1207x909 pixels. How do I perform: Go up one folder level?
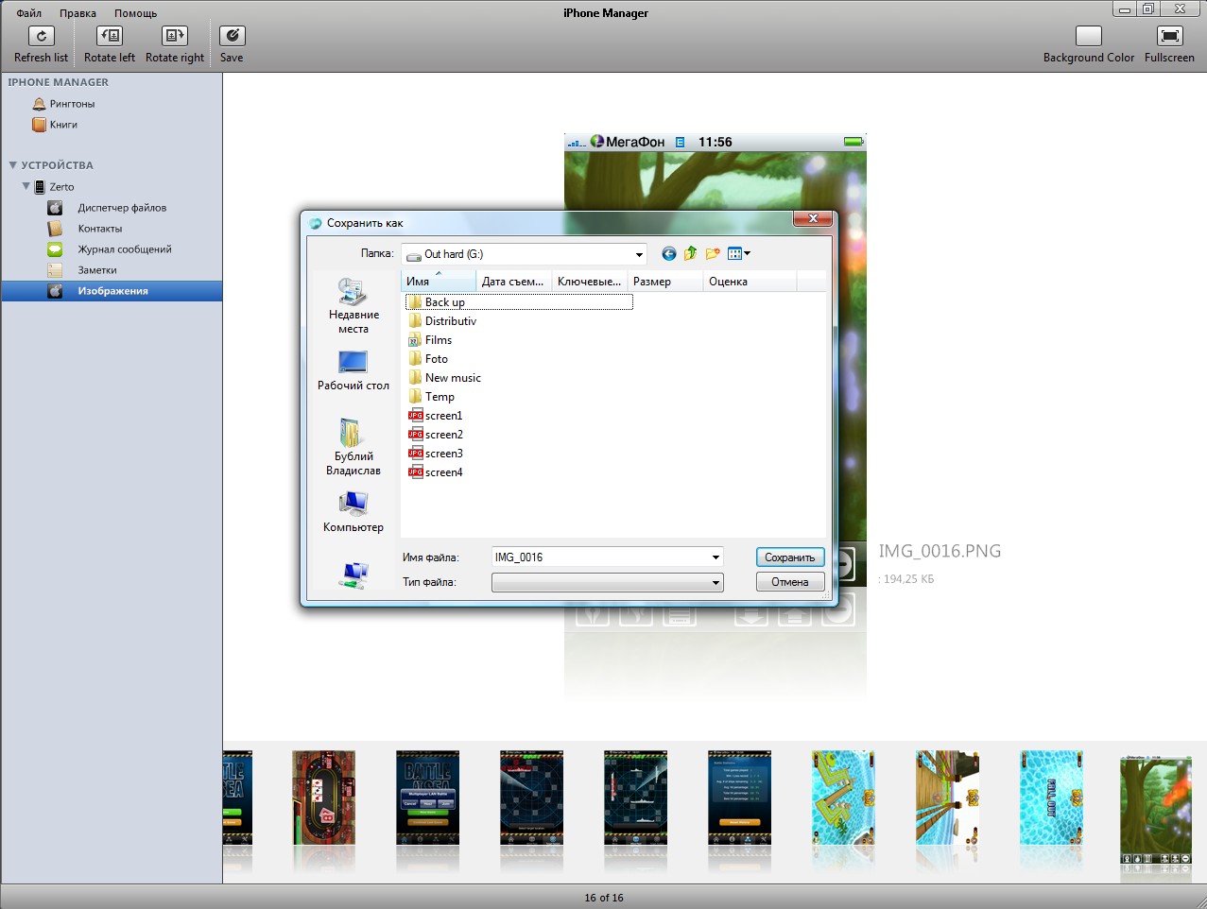point(691,253)
